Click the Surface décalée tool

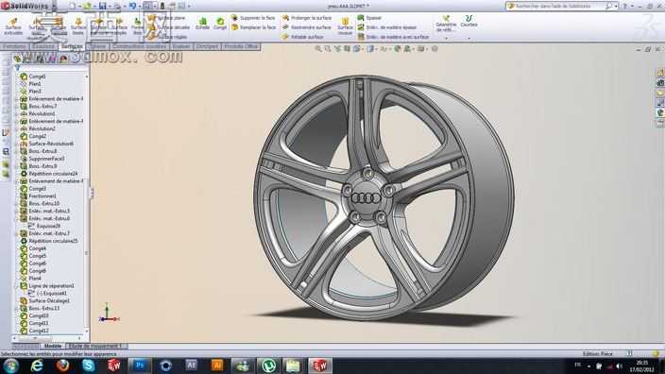pos(169,27)
